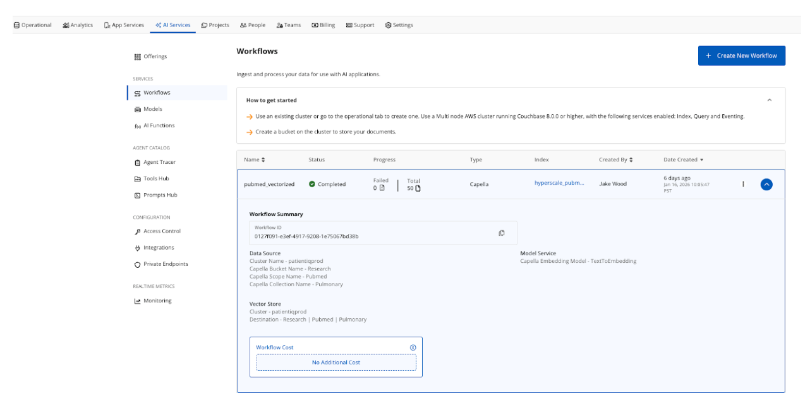Open Tools Hub in the sidebar
The height and width of the screenshot is (411, 810).
tap(155, 178)
